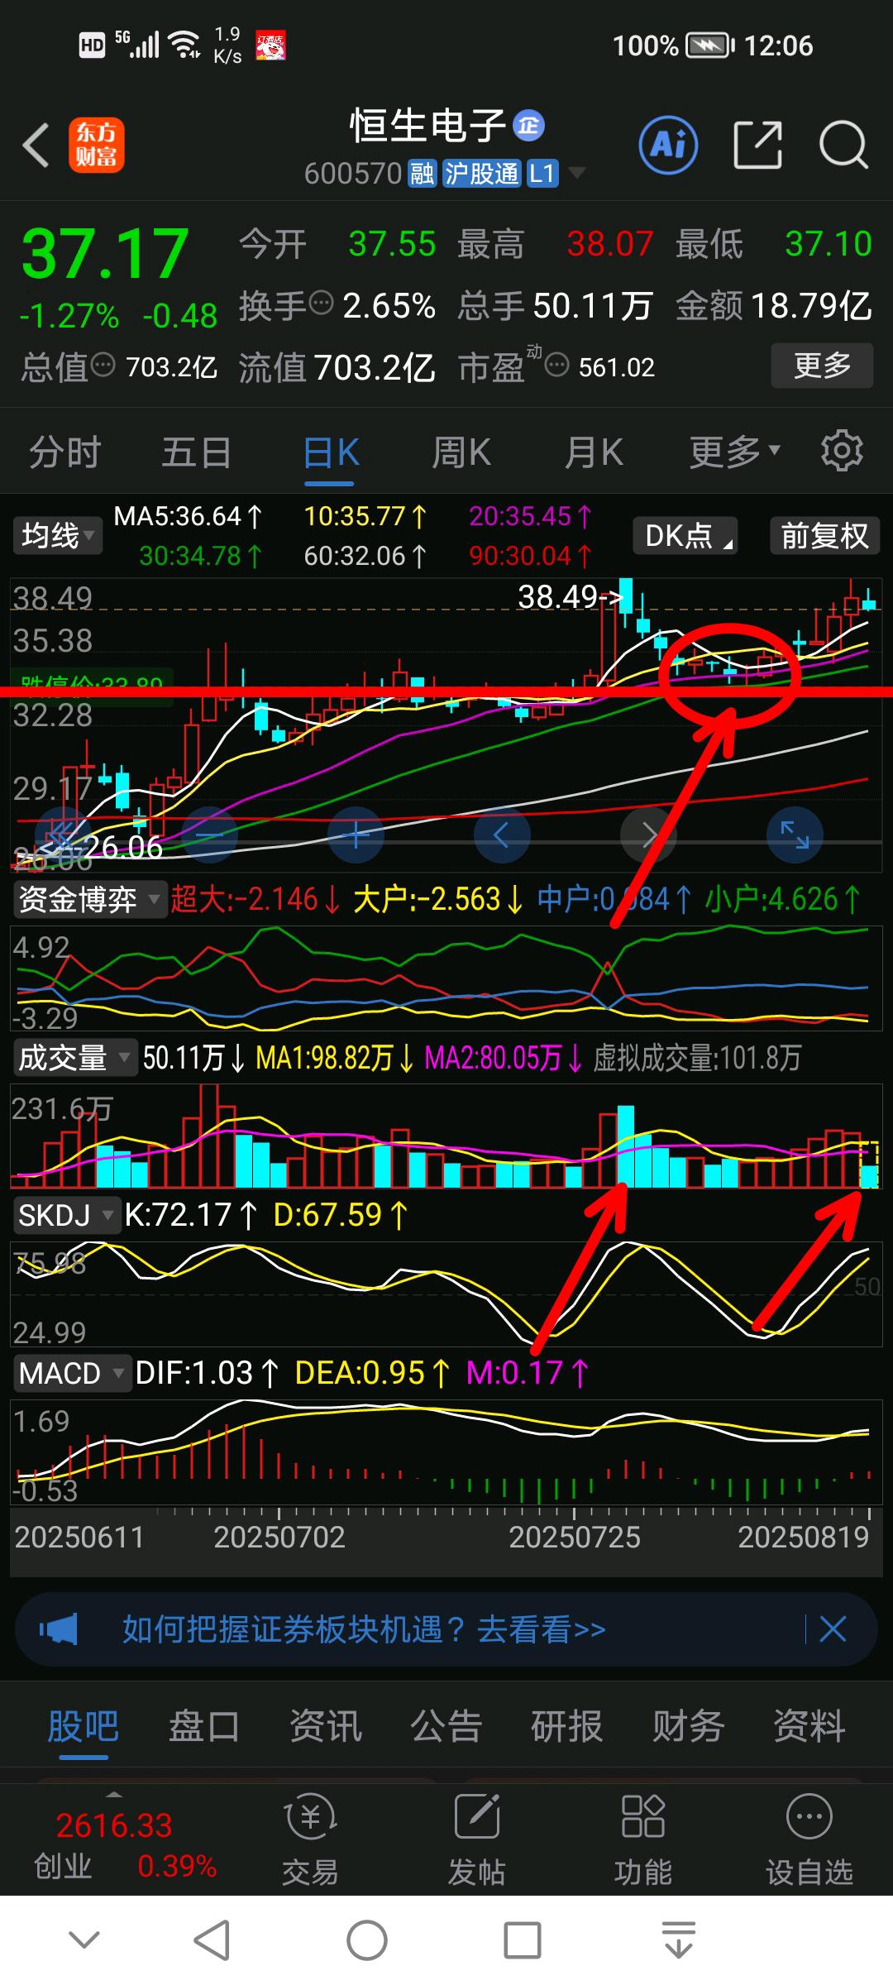
Task: Open chart settings gear icon
Action: (842, 451)
